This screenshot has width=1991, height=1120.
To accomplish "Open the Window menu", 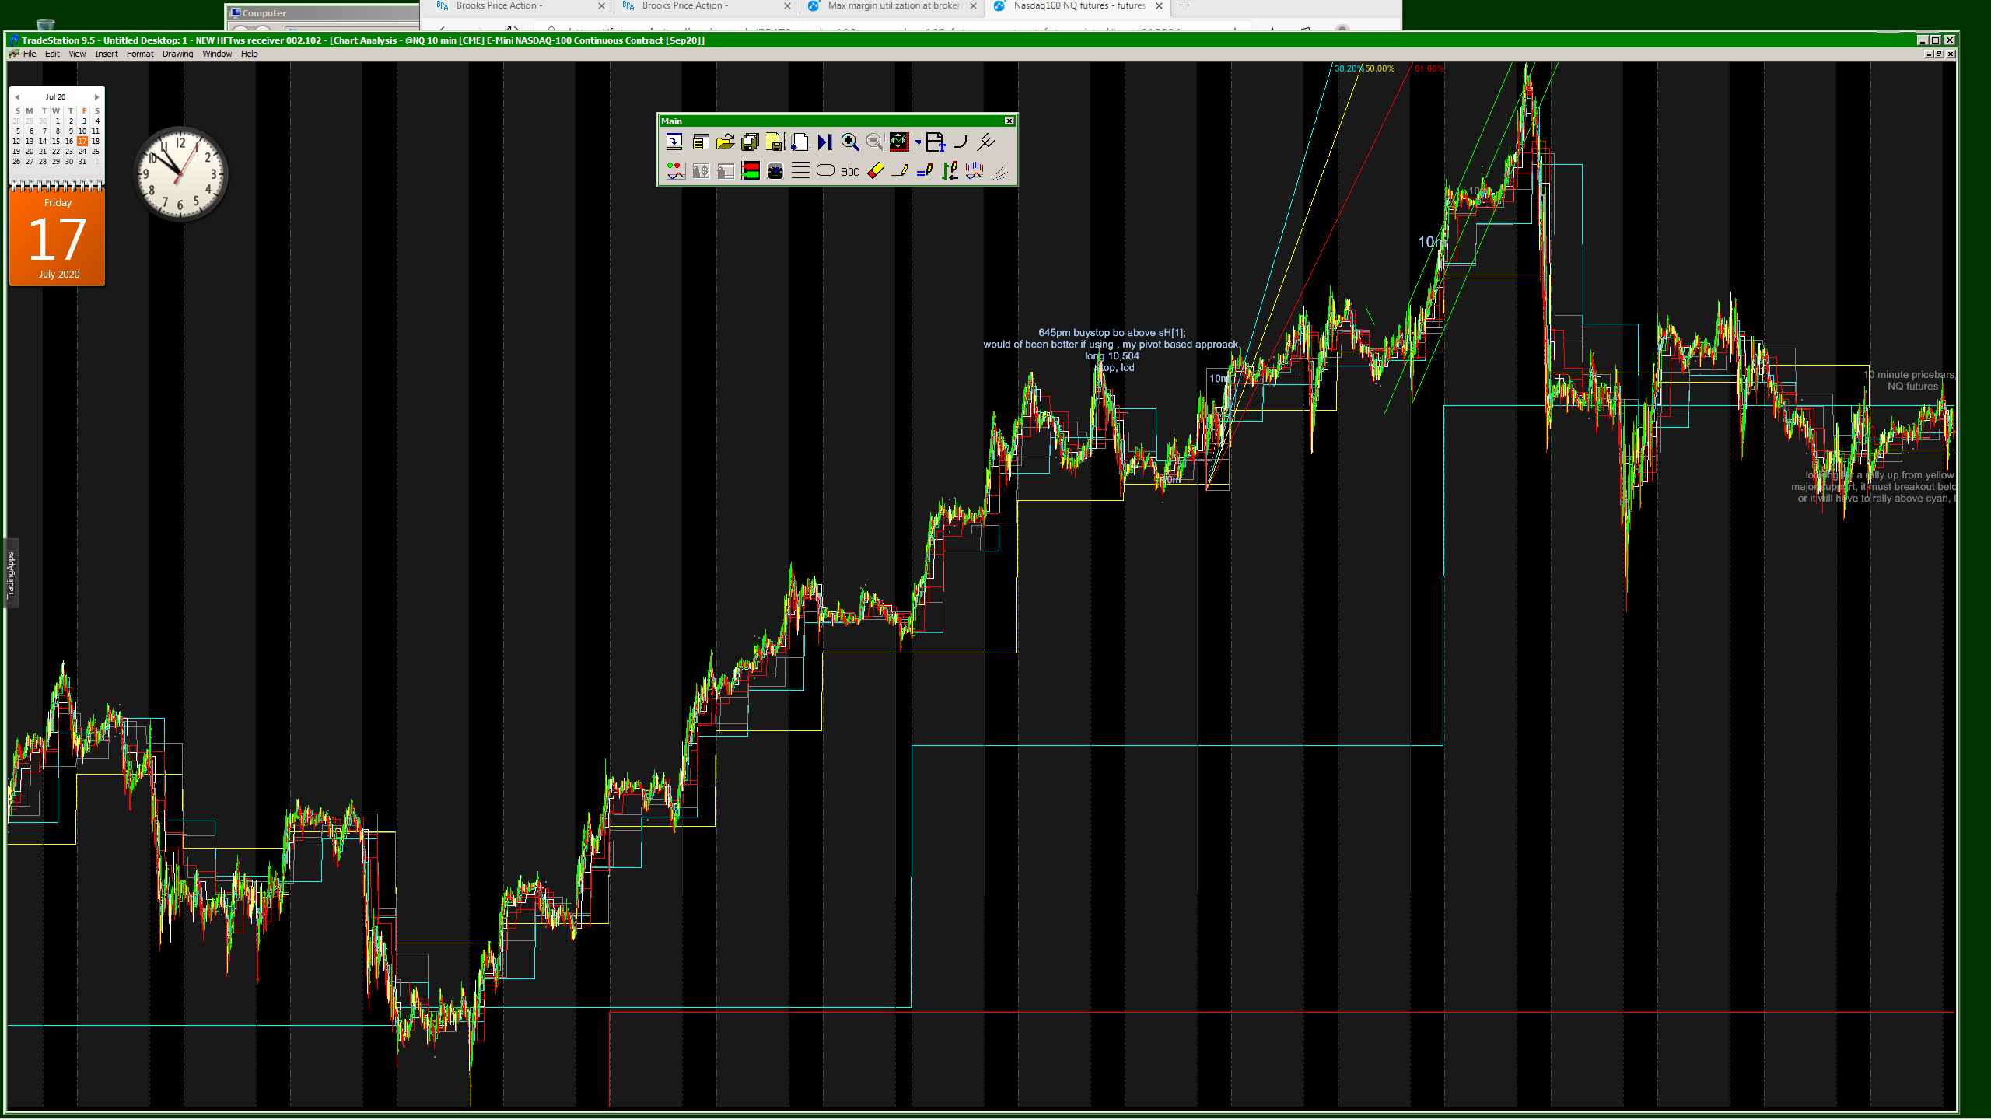I will pos(217,54).
